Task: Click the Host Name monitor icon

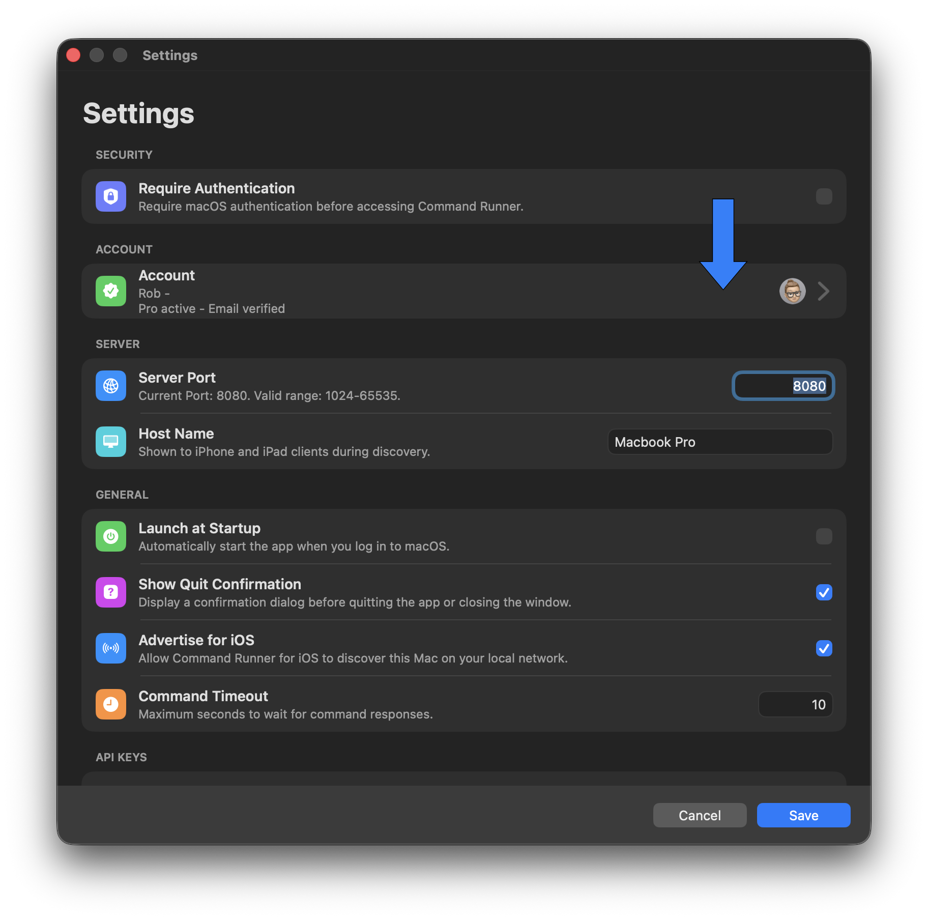Action: pos(111,442)
